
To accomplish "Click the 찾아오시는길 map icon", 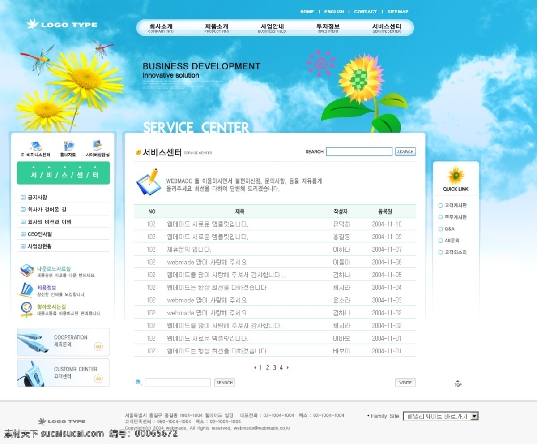I will coord(26,310).
